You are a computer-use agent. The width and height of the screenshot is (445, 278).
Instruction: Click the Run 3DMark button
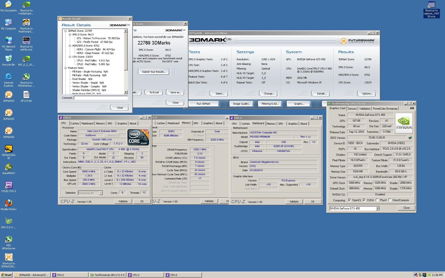pos(204,104)
